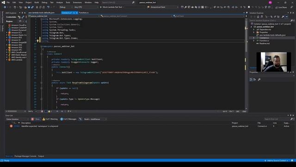Expand the Function.cs node in Solution Explorer
Viewport: 296px width, 167px height.
click(254, 41)
